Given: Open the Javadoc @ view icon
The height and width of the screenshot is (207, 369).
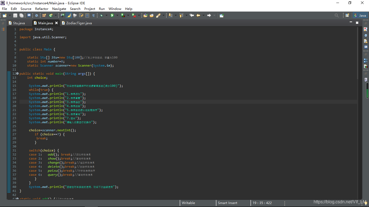Looking at the screenshot, I should [x=366, y=35].
